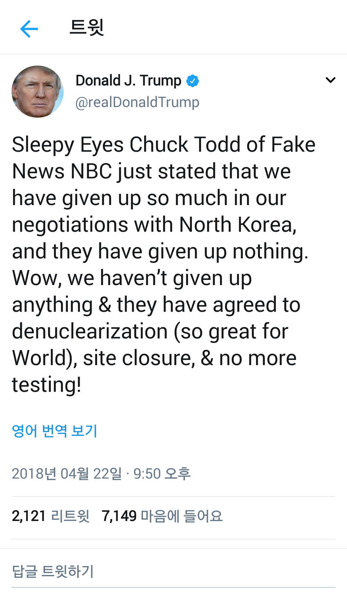
Task: Click the blue verified badge
Action: click(192, 81)
